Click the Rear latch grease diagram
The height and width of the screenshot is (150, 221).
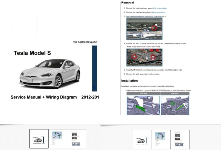tap(175, 105)
